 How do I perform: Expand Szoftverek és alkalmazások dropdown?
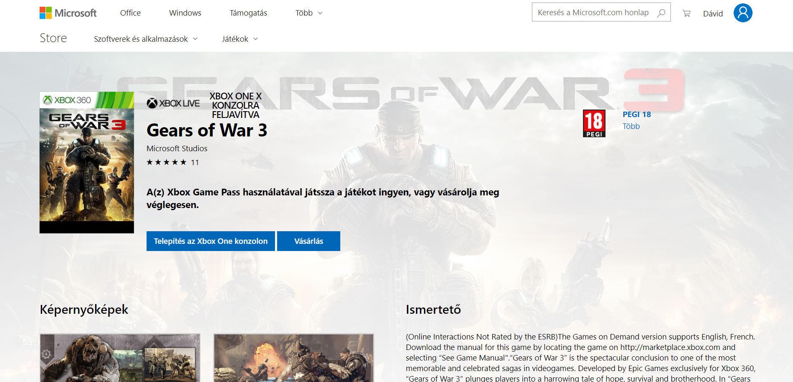(146, 39)
